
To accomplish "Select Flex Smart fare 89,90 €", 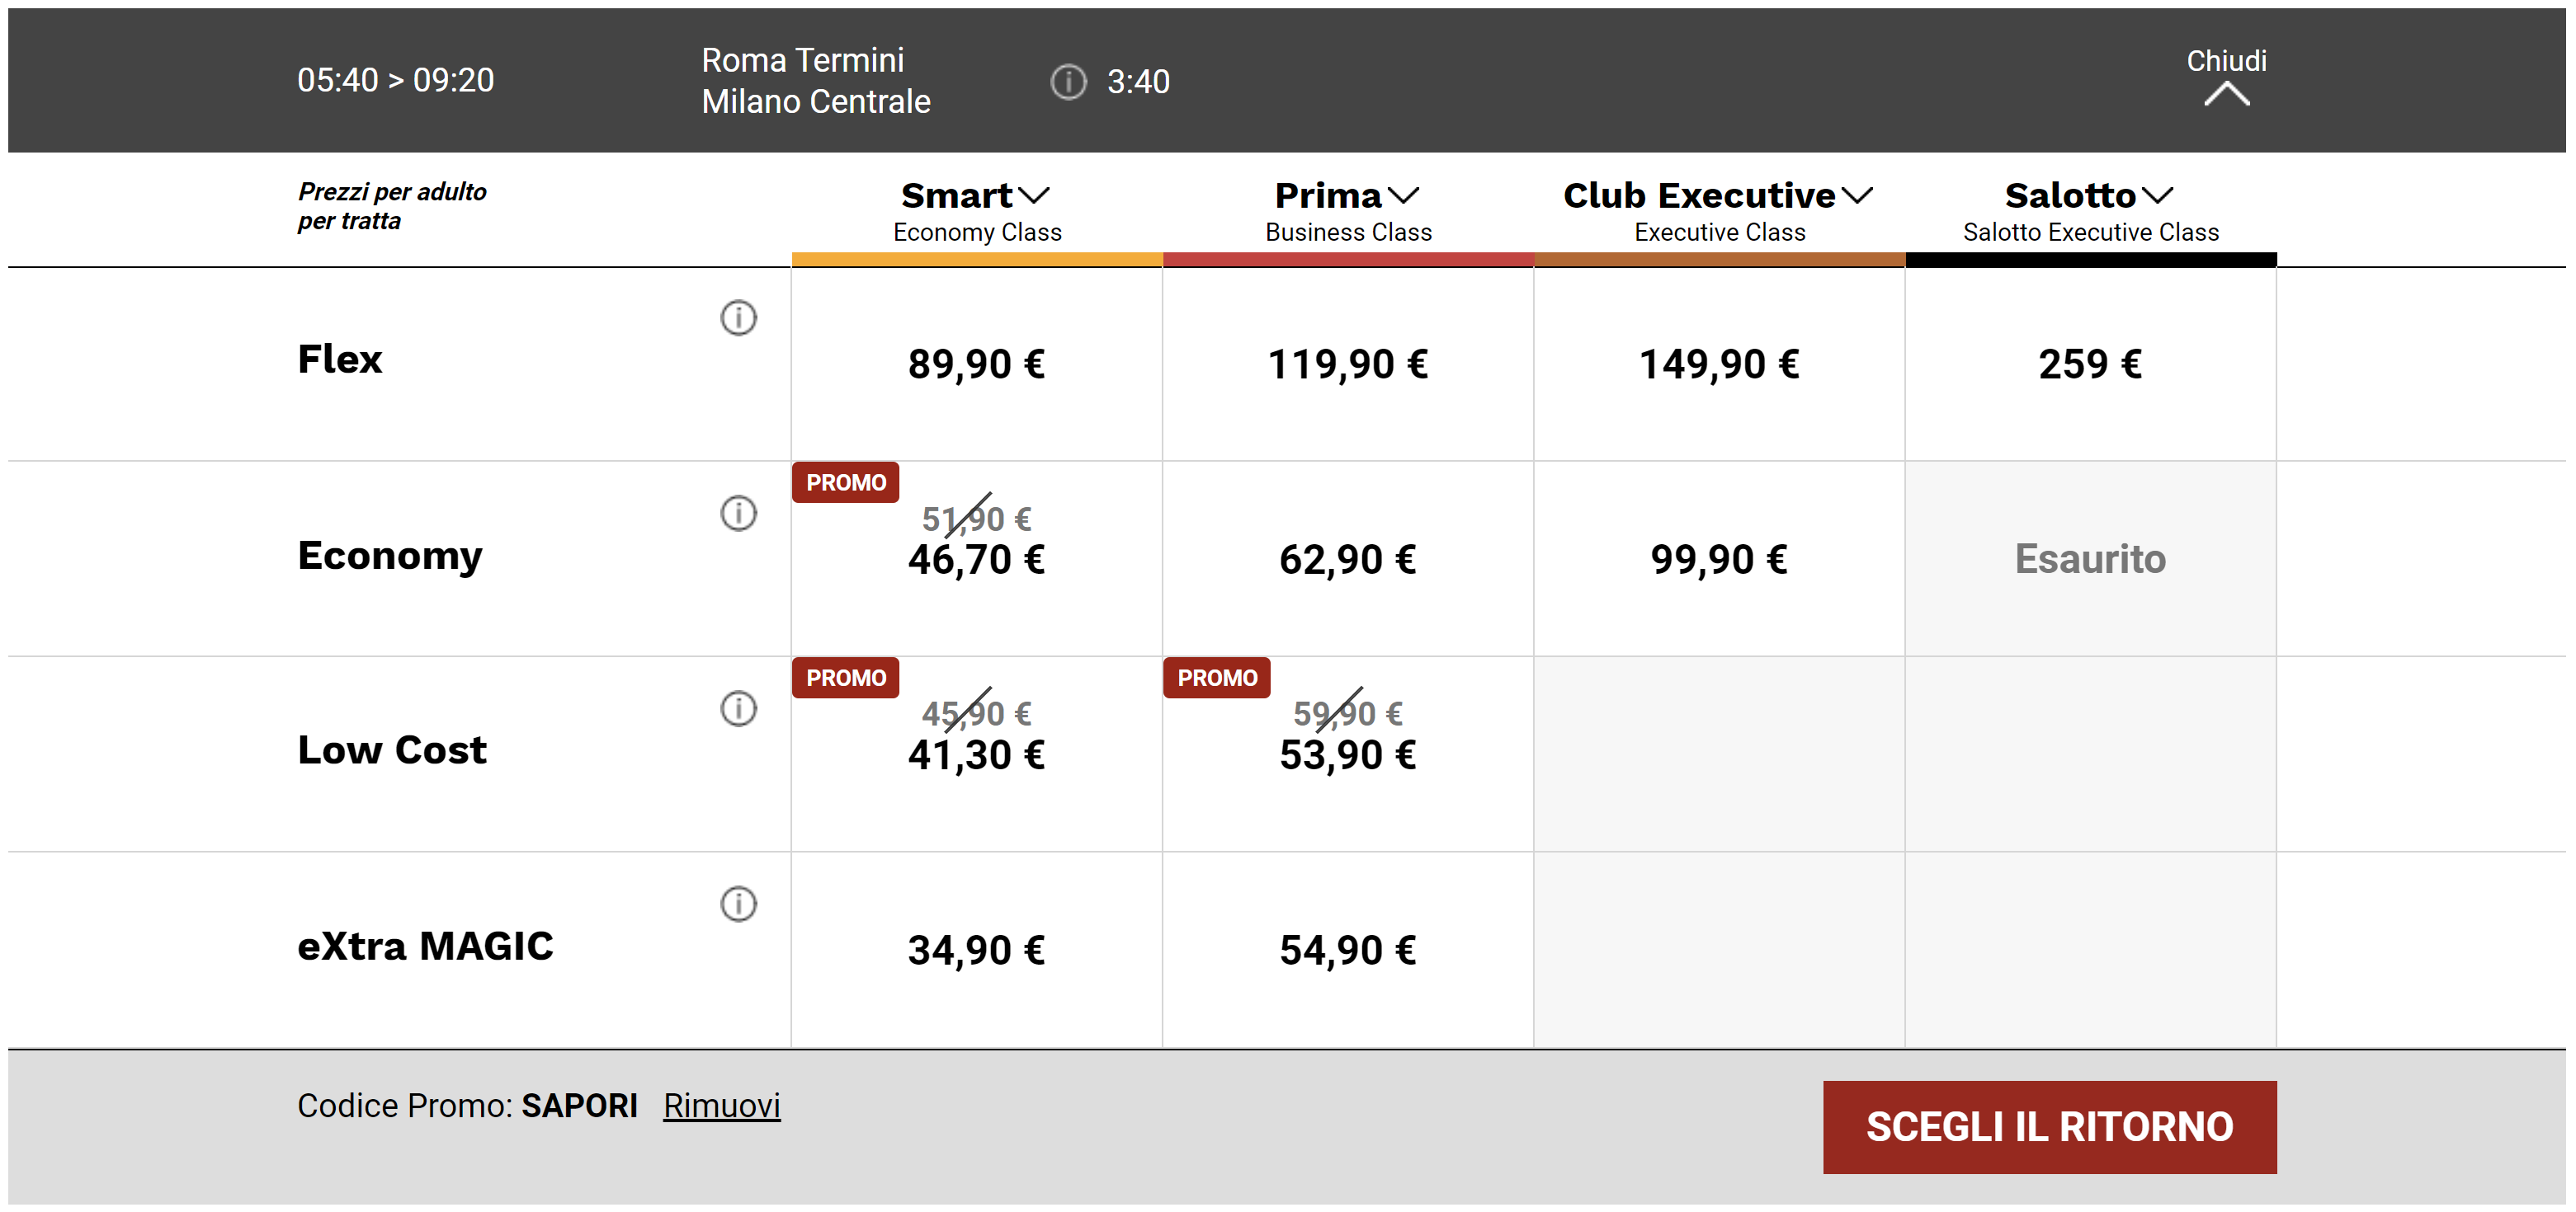I will point(976,364).
